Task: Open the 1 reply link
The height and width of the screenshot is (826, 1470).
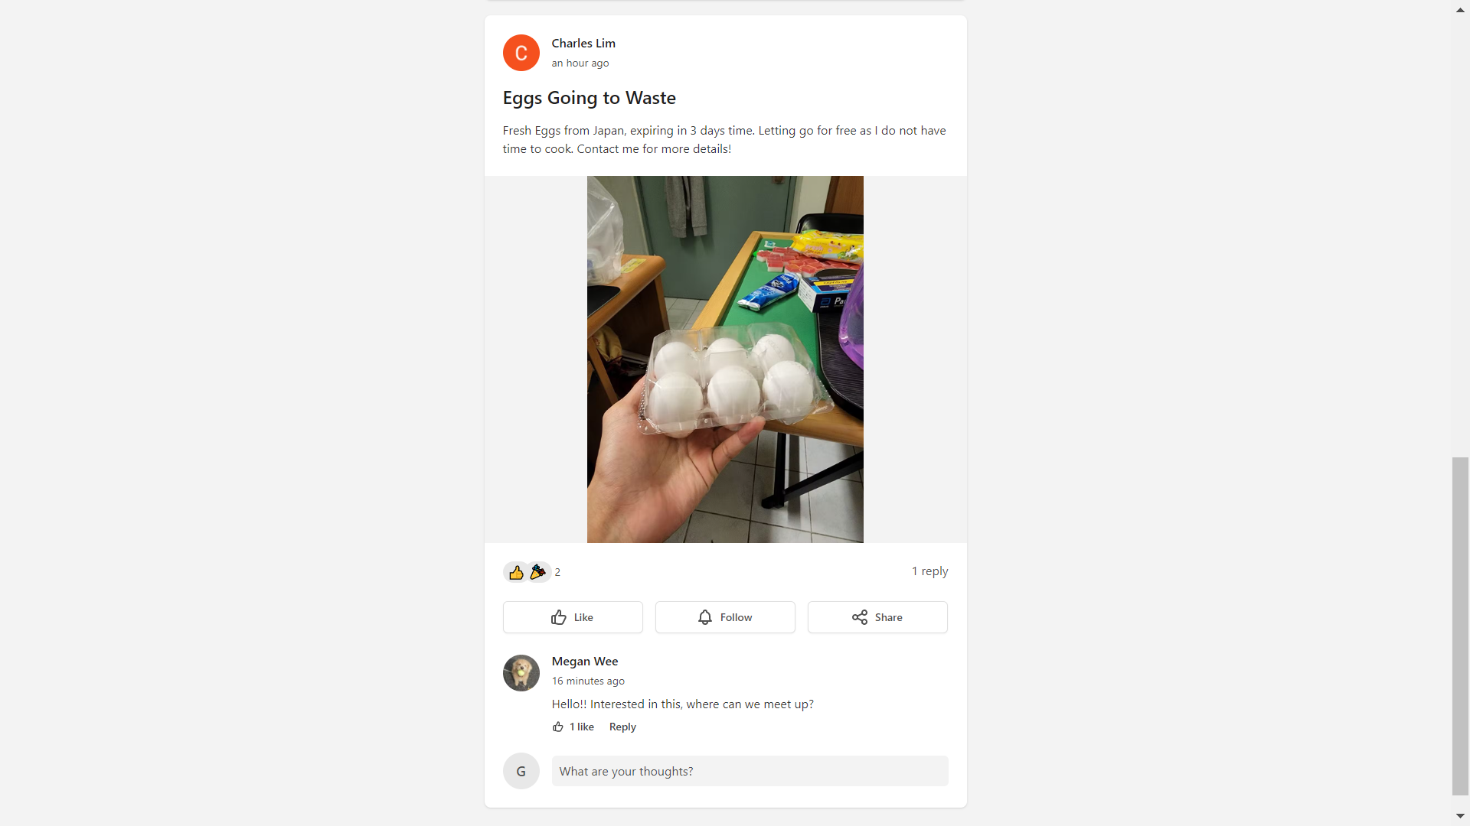Action: [929, 571]
